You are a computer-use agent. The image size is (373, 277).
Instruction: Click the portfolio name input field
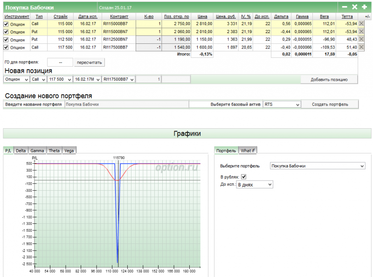coord(126,104)
